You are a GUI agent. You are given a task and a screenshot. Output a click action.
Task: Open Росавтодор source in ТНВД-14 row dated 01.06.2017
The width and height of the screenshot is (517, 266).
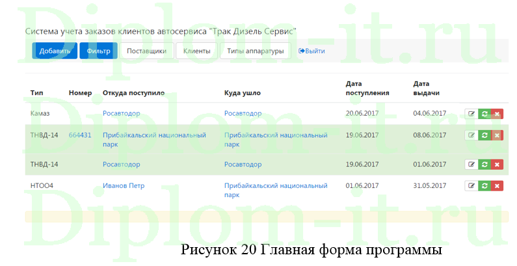(122, 164)
